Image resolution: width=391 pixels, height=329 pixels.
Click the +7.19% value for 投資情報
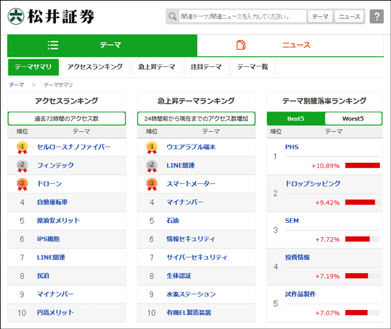pos(327,276)
